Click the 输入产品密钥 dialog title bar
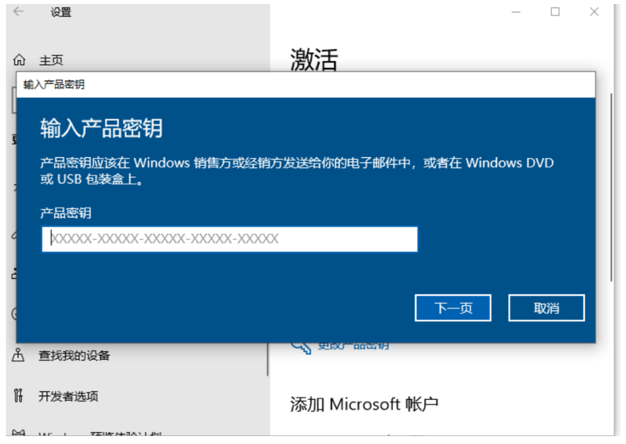 [x=306, y=85]
